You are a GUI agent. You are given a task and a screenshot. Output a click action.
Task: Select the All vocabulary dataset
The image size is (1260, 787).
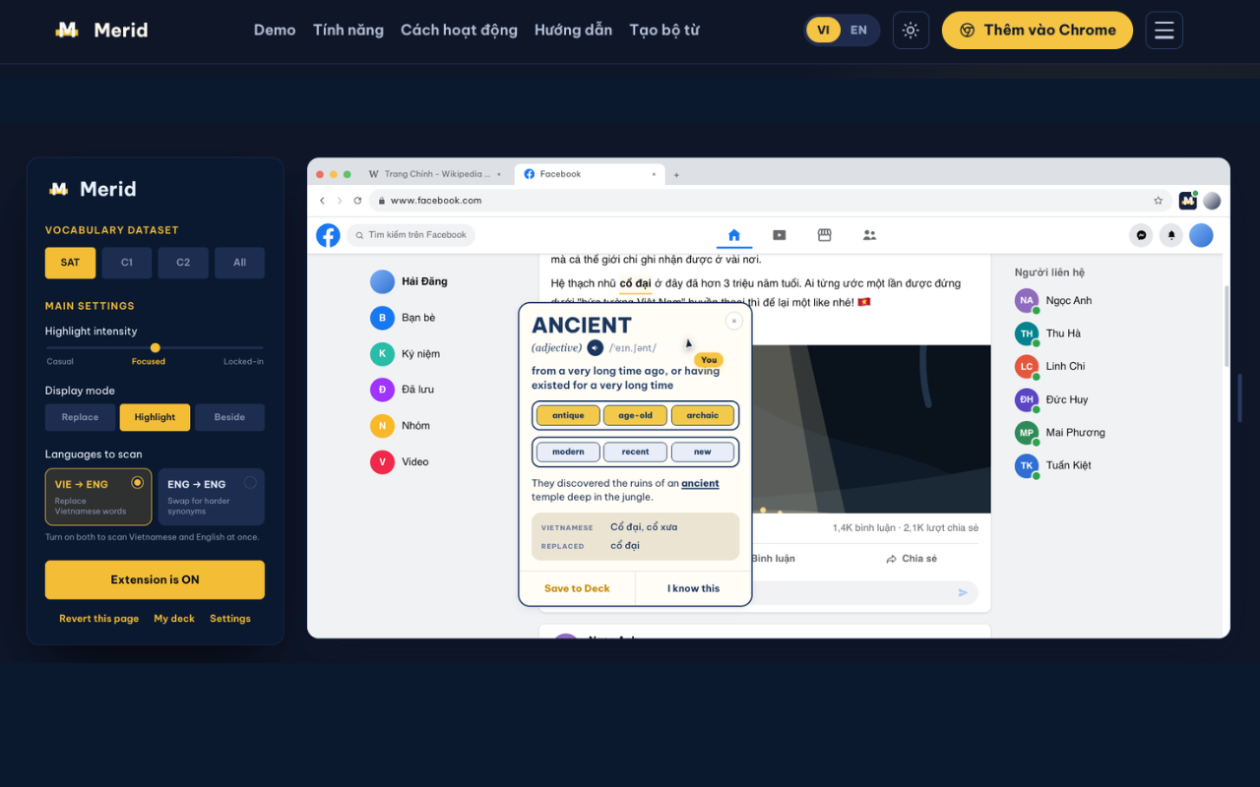(239, 263)
